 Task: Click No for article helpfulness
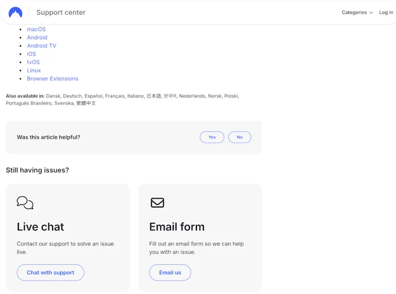coord(240,137)
